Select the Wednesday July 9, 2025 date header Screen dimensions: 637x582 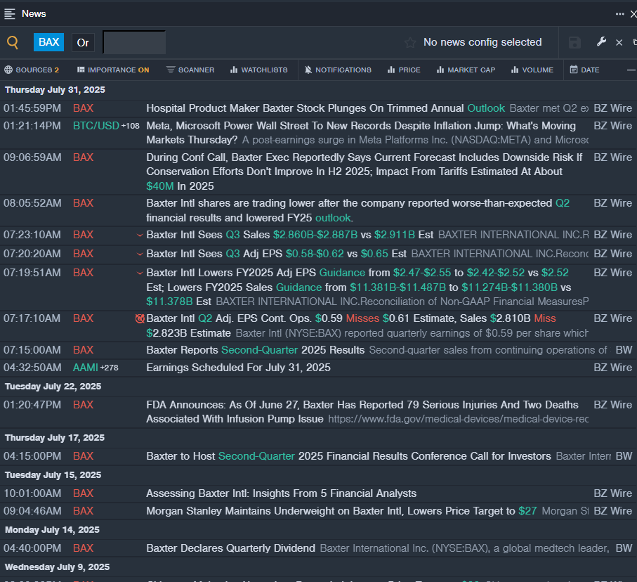(58, 567)
